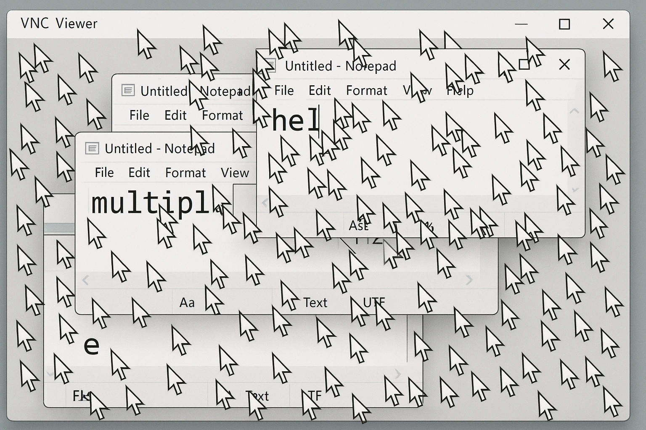
Task: Open the Edit menu in the 'hel' Notepad
Action: coord(320,91)
